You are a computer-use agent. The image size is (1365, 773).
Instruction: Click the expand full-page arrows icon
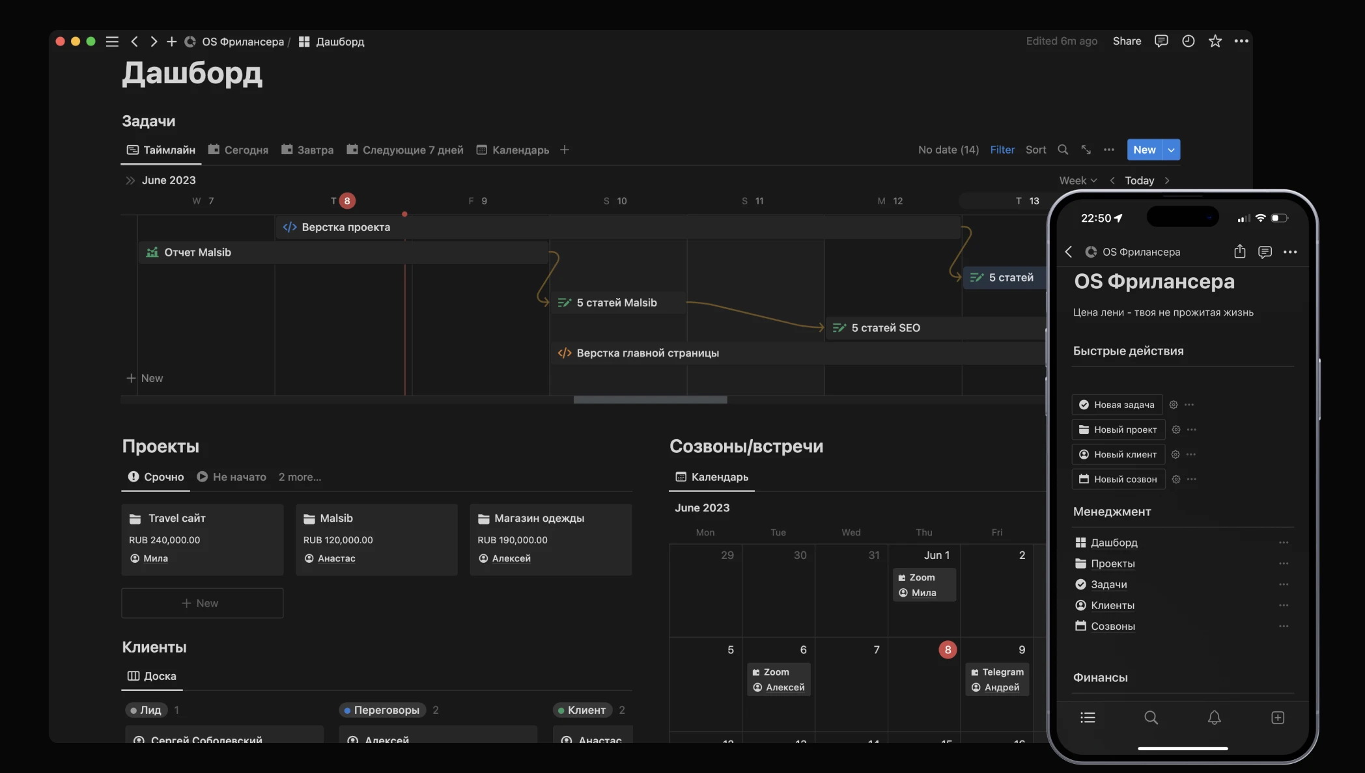1086,150
